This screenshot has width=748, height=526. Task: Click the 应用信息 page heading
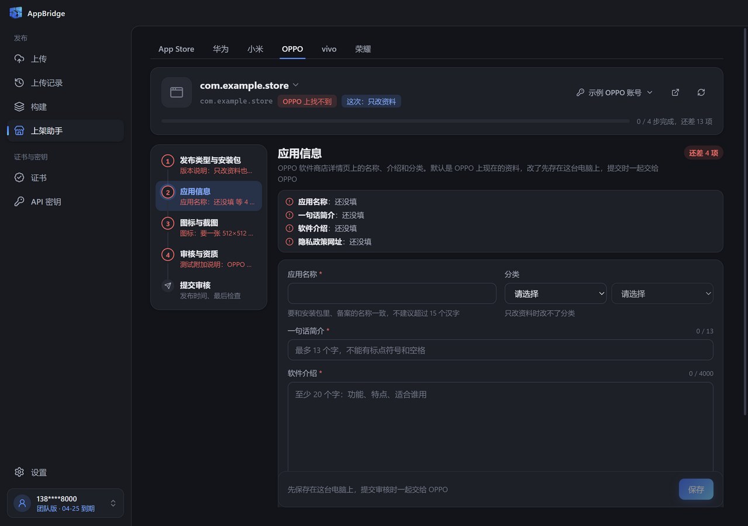tap(299, 153)
